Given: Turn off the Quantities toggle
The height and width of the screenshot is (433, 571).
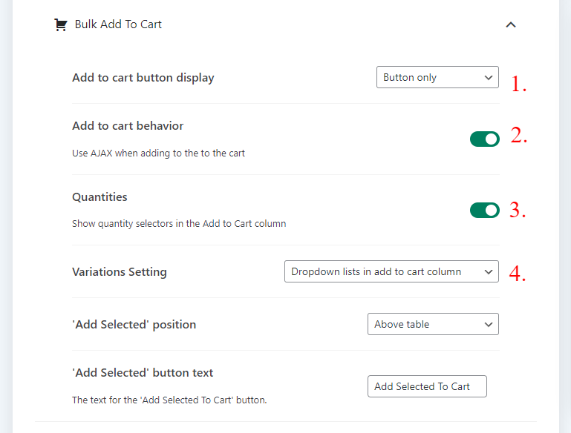Looking at the screenshot, I should pyautogui.click(x=484, y=211).
